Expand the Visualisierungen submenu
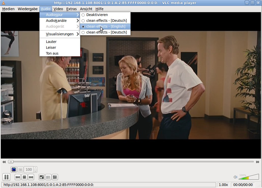This screenshot has width=262, height=188. 60,34
